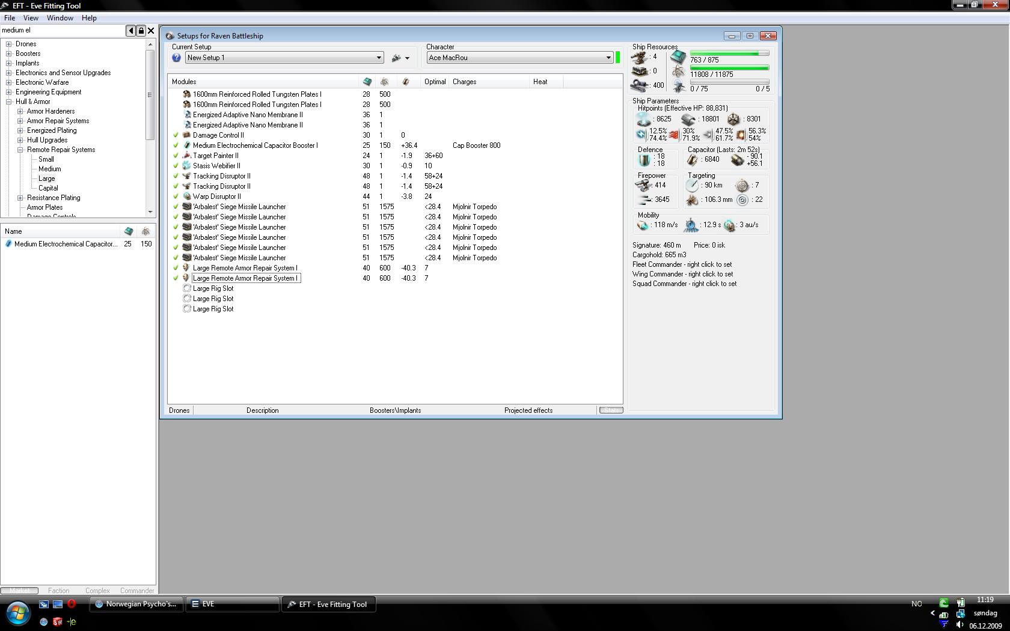Click the shield hitpoints icon showing 8625
1010x631 pixels.
pyautogui.click(x=643, y=119)
